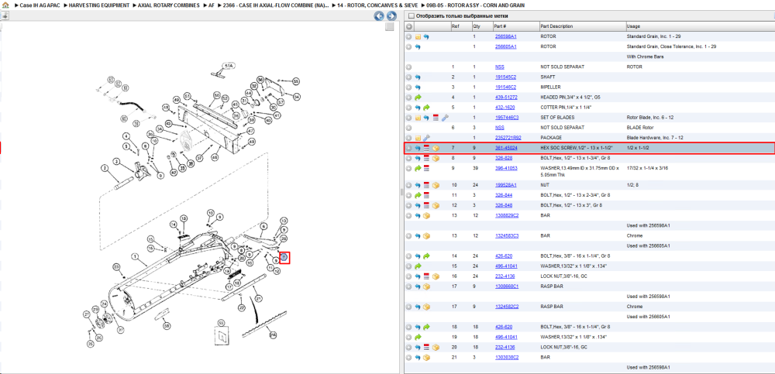Screen dimensions: 775x374
Task: Add HEX SOC SCREW row with plus button
Action: (408, 148)
